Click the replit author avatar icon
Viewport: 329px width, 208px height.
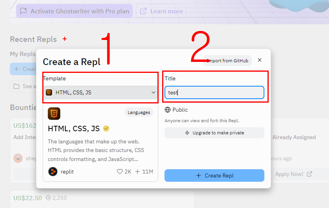click(52, 172)
